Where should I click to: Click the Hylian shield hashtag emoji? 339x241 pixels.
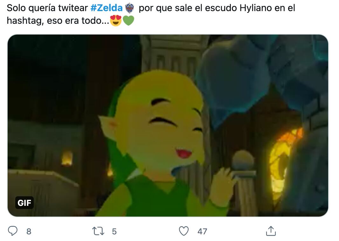[130, 8]
